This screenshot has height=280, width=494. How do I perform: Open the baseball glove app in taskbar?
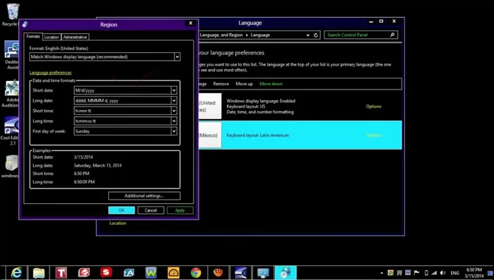click(218, 272)
